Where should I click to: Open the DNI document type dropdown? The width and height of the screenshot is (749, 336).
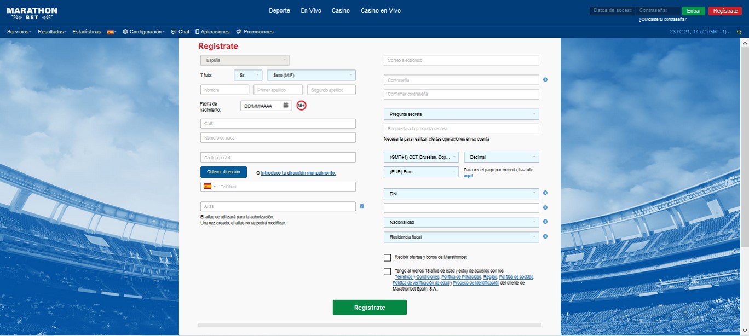tap(461, 194)
